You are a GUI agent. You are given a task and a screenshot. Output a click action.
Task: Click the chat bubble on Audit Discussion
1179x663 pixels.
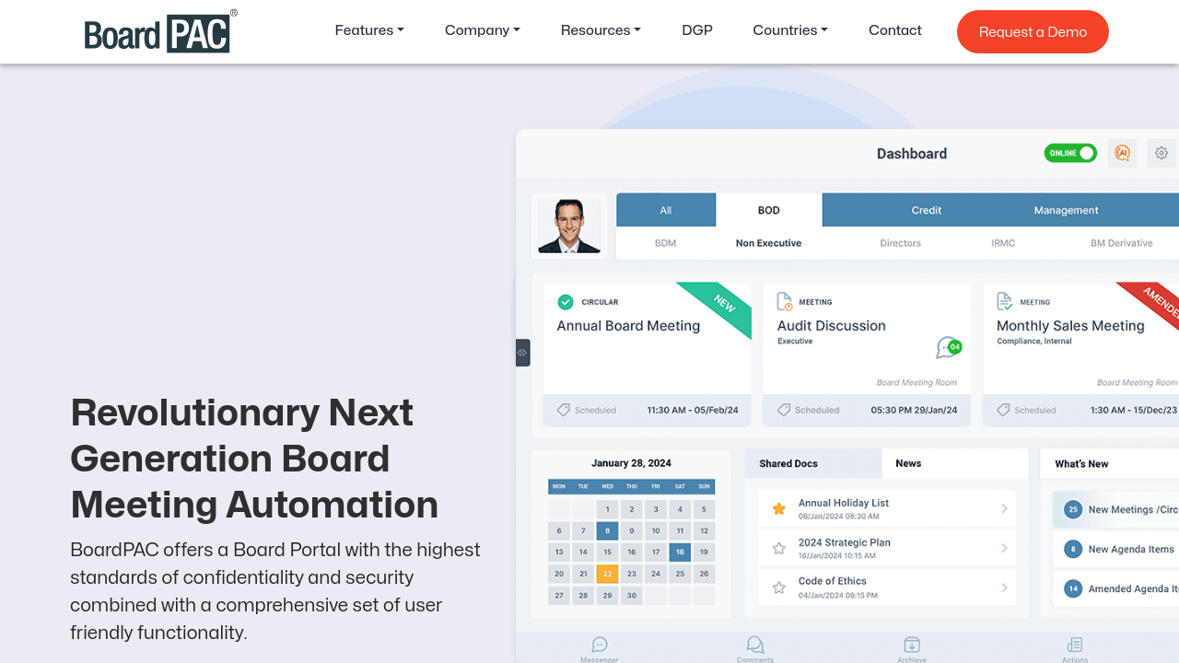[x=947, y=347]
